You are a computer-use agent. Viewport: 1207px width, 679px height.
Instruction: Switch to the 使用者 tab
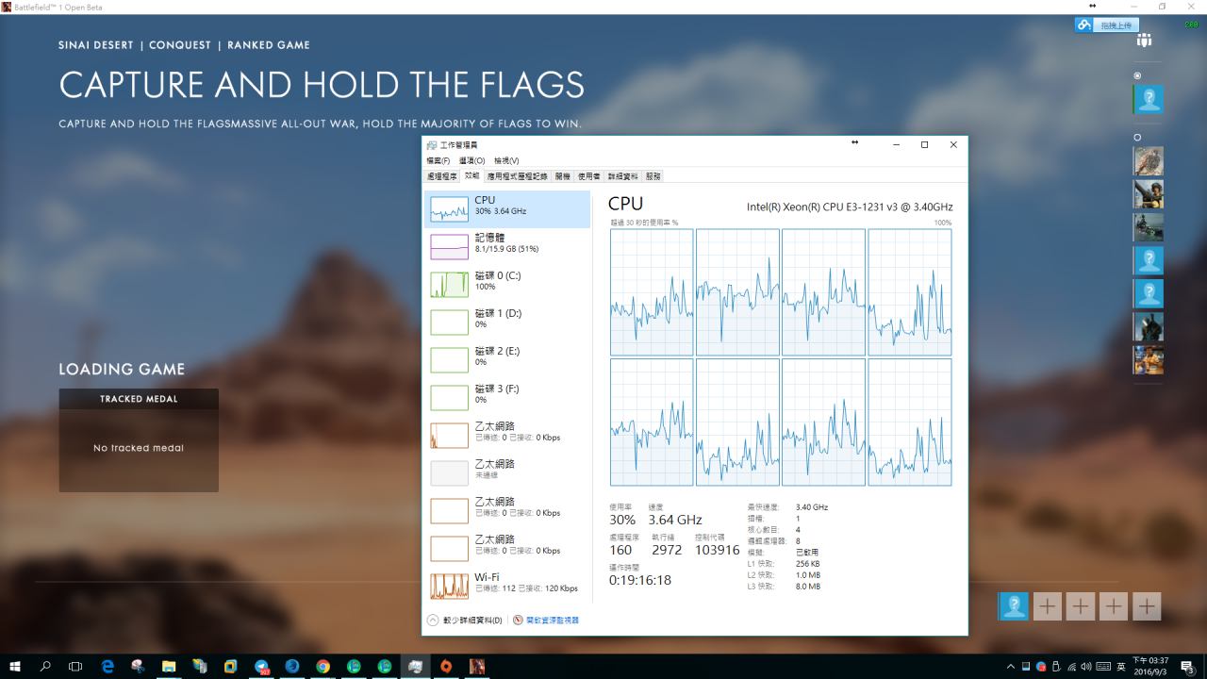[589, 176]
